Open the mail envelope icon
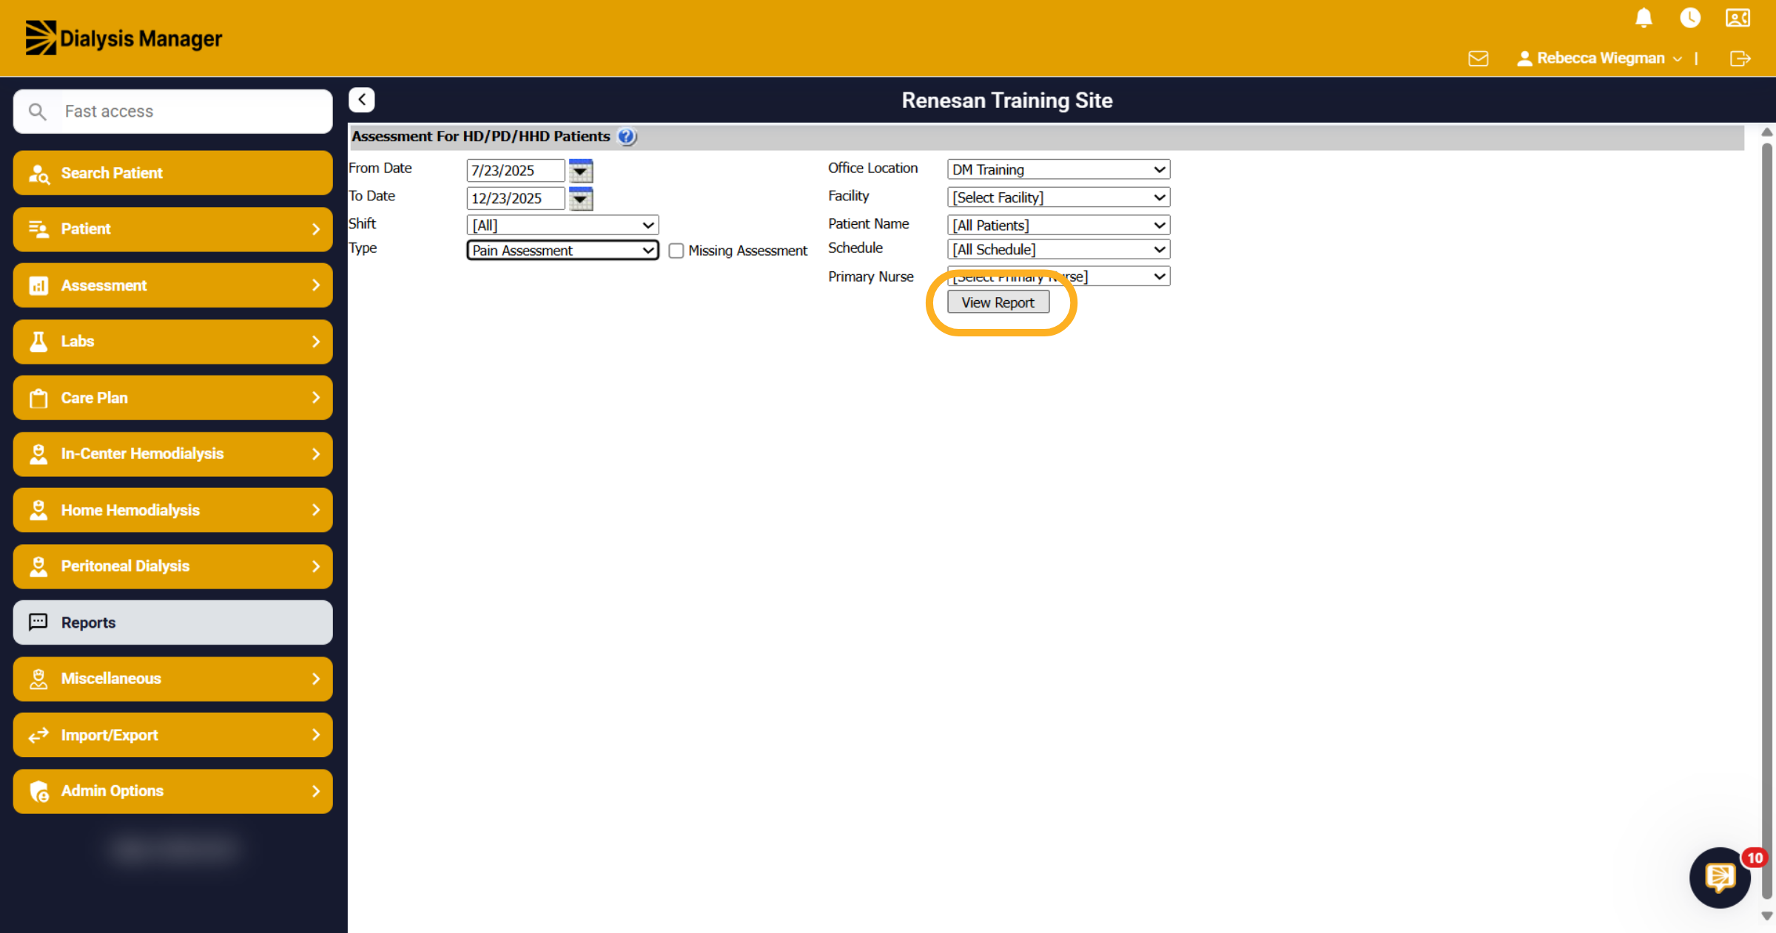 coord(1479,58)
